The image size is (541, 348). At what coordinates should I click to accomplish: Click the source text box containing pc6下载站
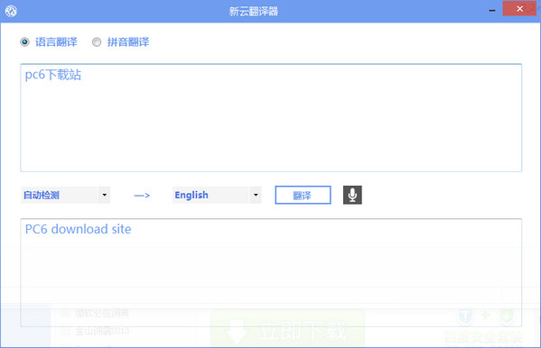coord(271,117)
